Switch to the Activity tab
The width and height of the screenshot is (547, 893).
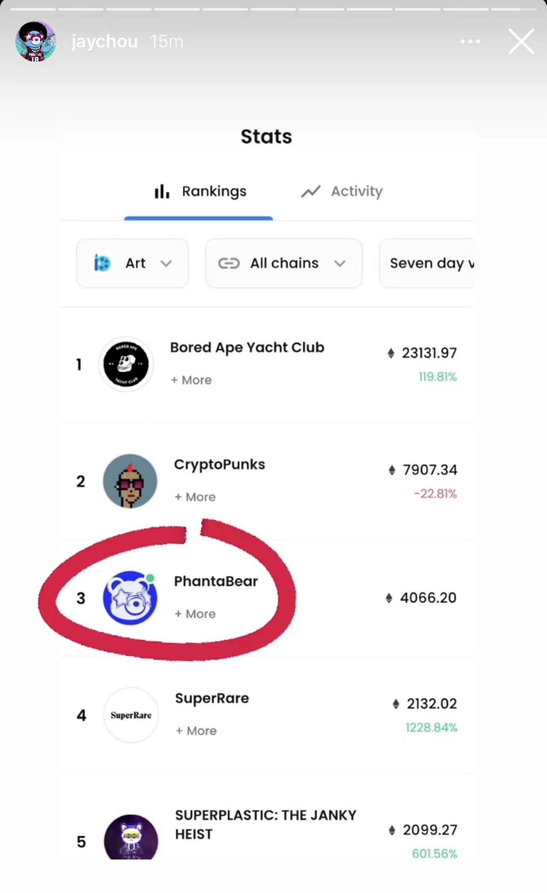pos(342,191)
